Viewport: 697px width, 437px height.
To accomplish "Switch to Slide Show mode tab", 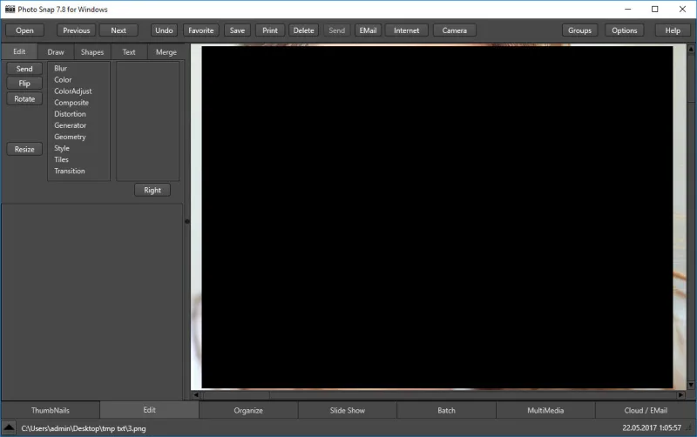I will (x=347, y=410).
